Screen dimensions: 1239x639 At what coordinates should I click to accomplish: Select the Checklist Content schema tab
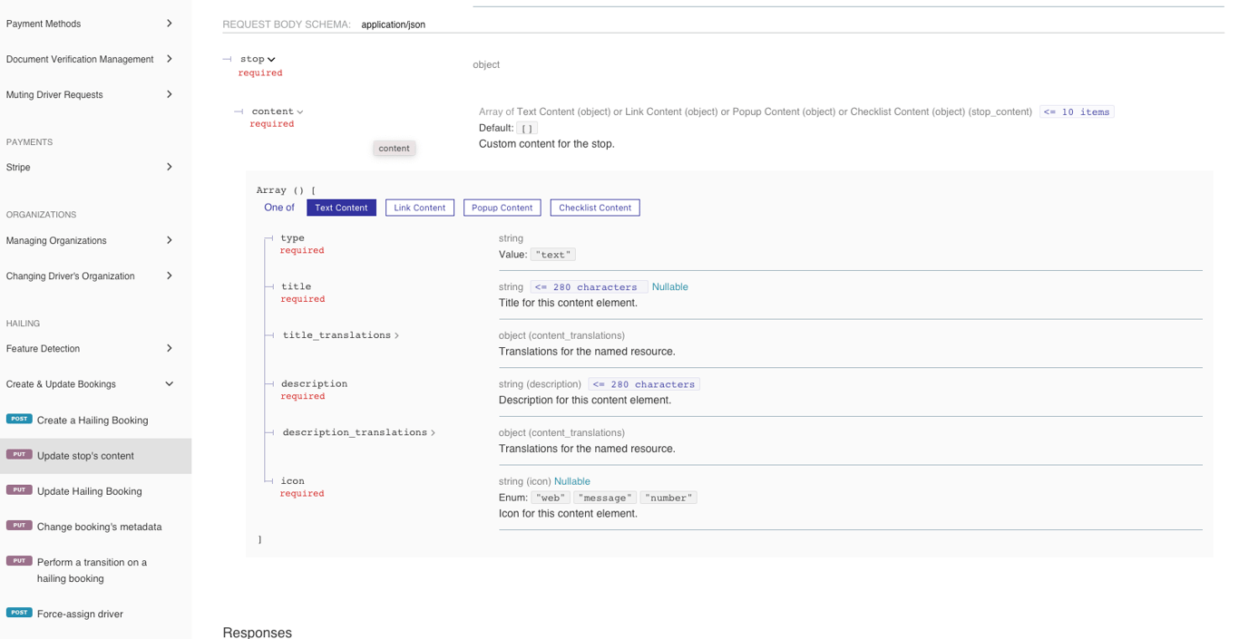coord(595,208)
